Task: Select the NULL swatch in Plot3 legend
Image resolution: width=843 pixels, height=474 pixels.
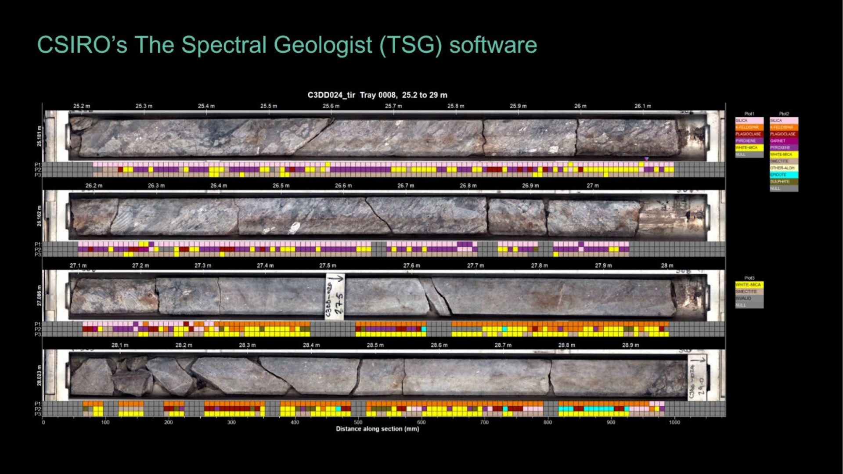Action: tap(749, 305)
